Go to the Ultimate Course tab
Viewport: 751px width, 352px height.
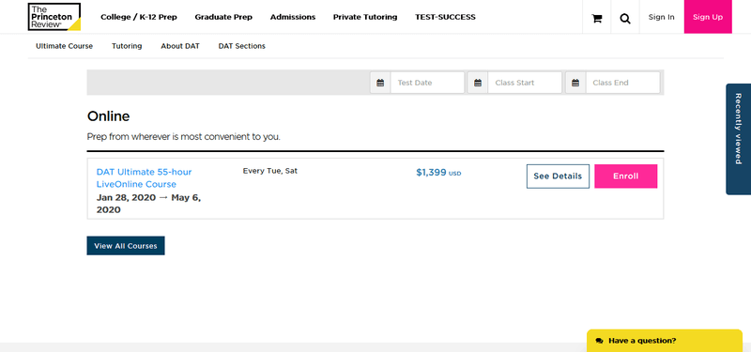point(64,46)
